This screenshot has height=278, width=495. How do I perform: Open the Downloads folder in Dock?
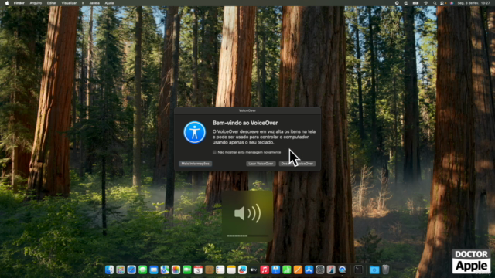point(374,270)
